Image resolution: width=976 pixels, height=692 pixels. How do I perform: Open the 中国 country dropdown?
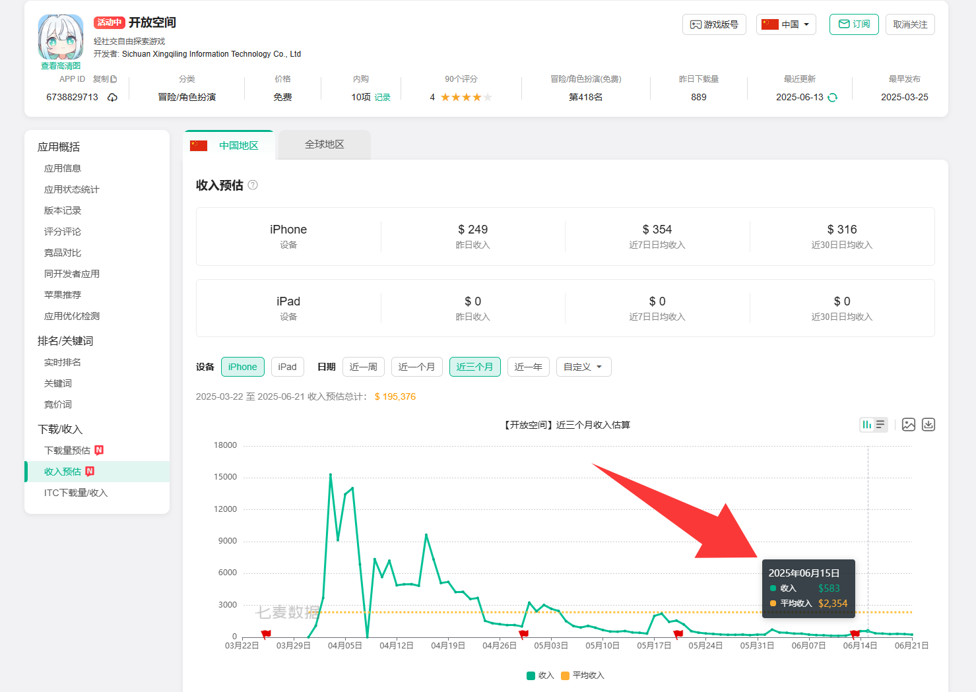tap(786, 24)
